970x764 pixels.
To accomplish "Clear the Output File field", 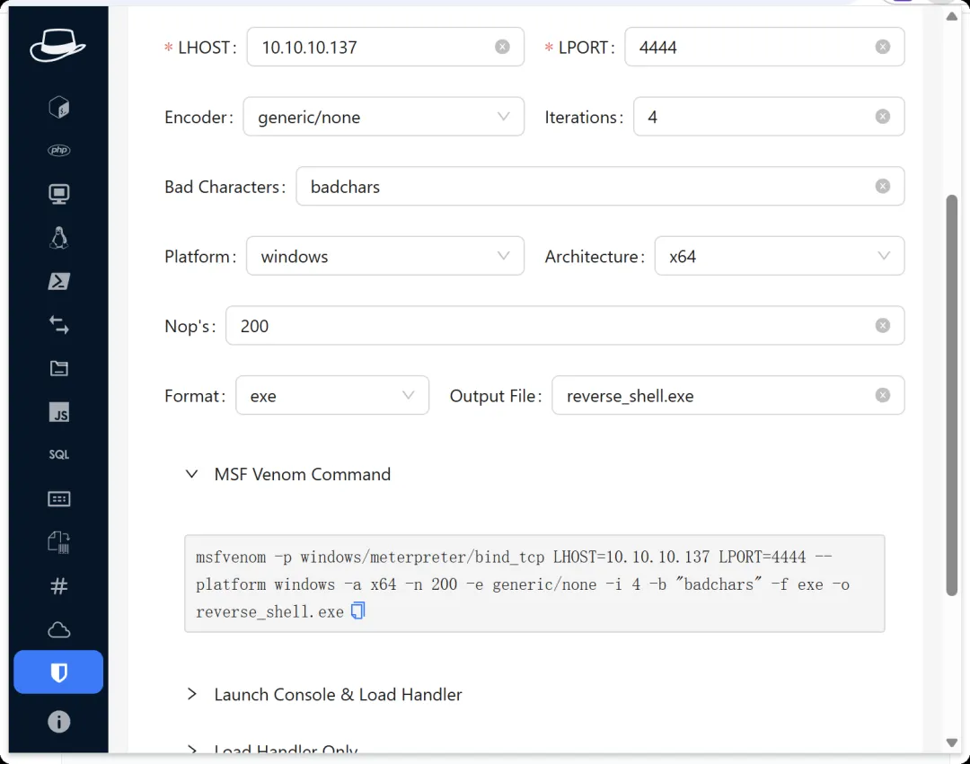I will click(x=883, y=396).
